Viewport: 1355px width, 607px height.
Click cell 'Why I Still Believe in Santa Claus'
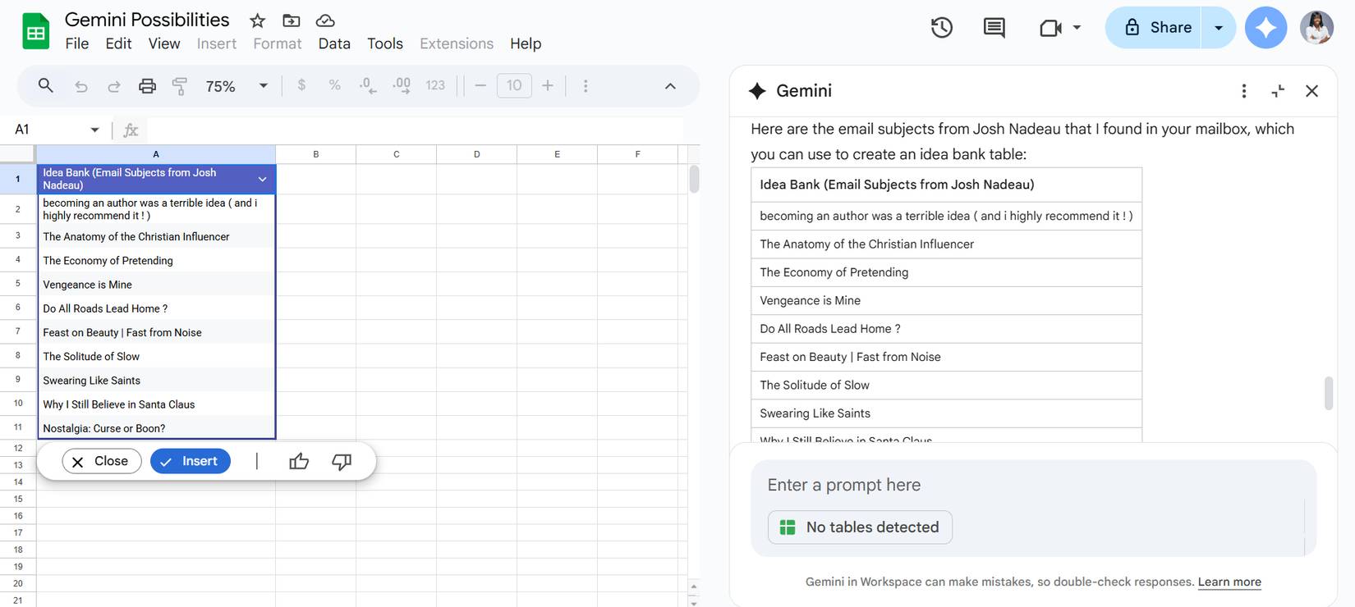pyautogui.click(x=156, y=404)
